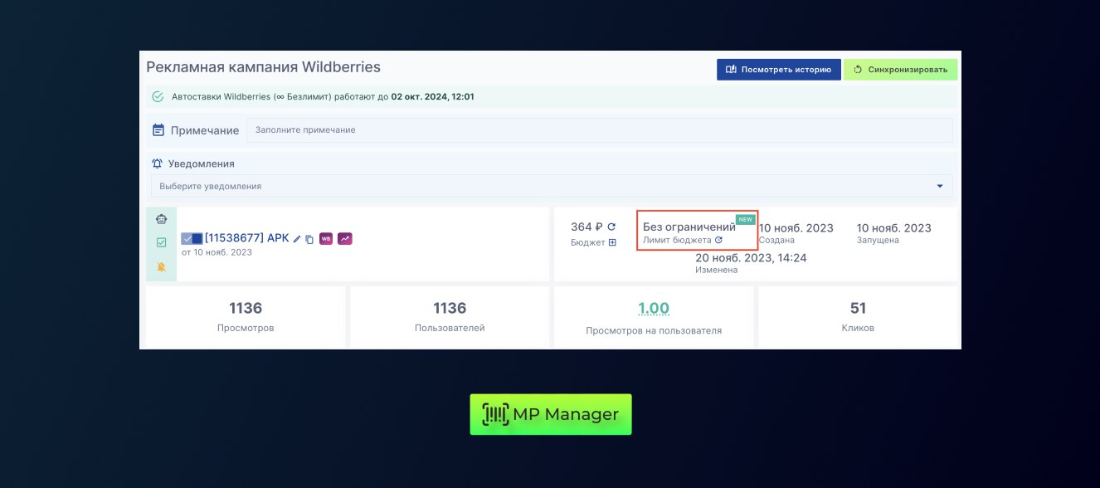Refresh the budget with icon beside 364 ₽
This screenshot has width=1100, height=488.
coord(611,227)
